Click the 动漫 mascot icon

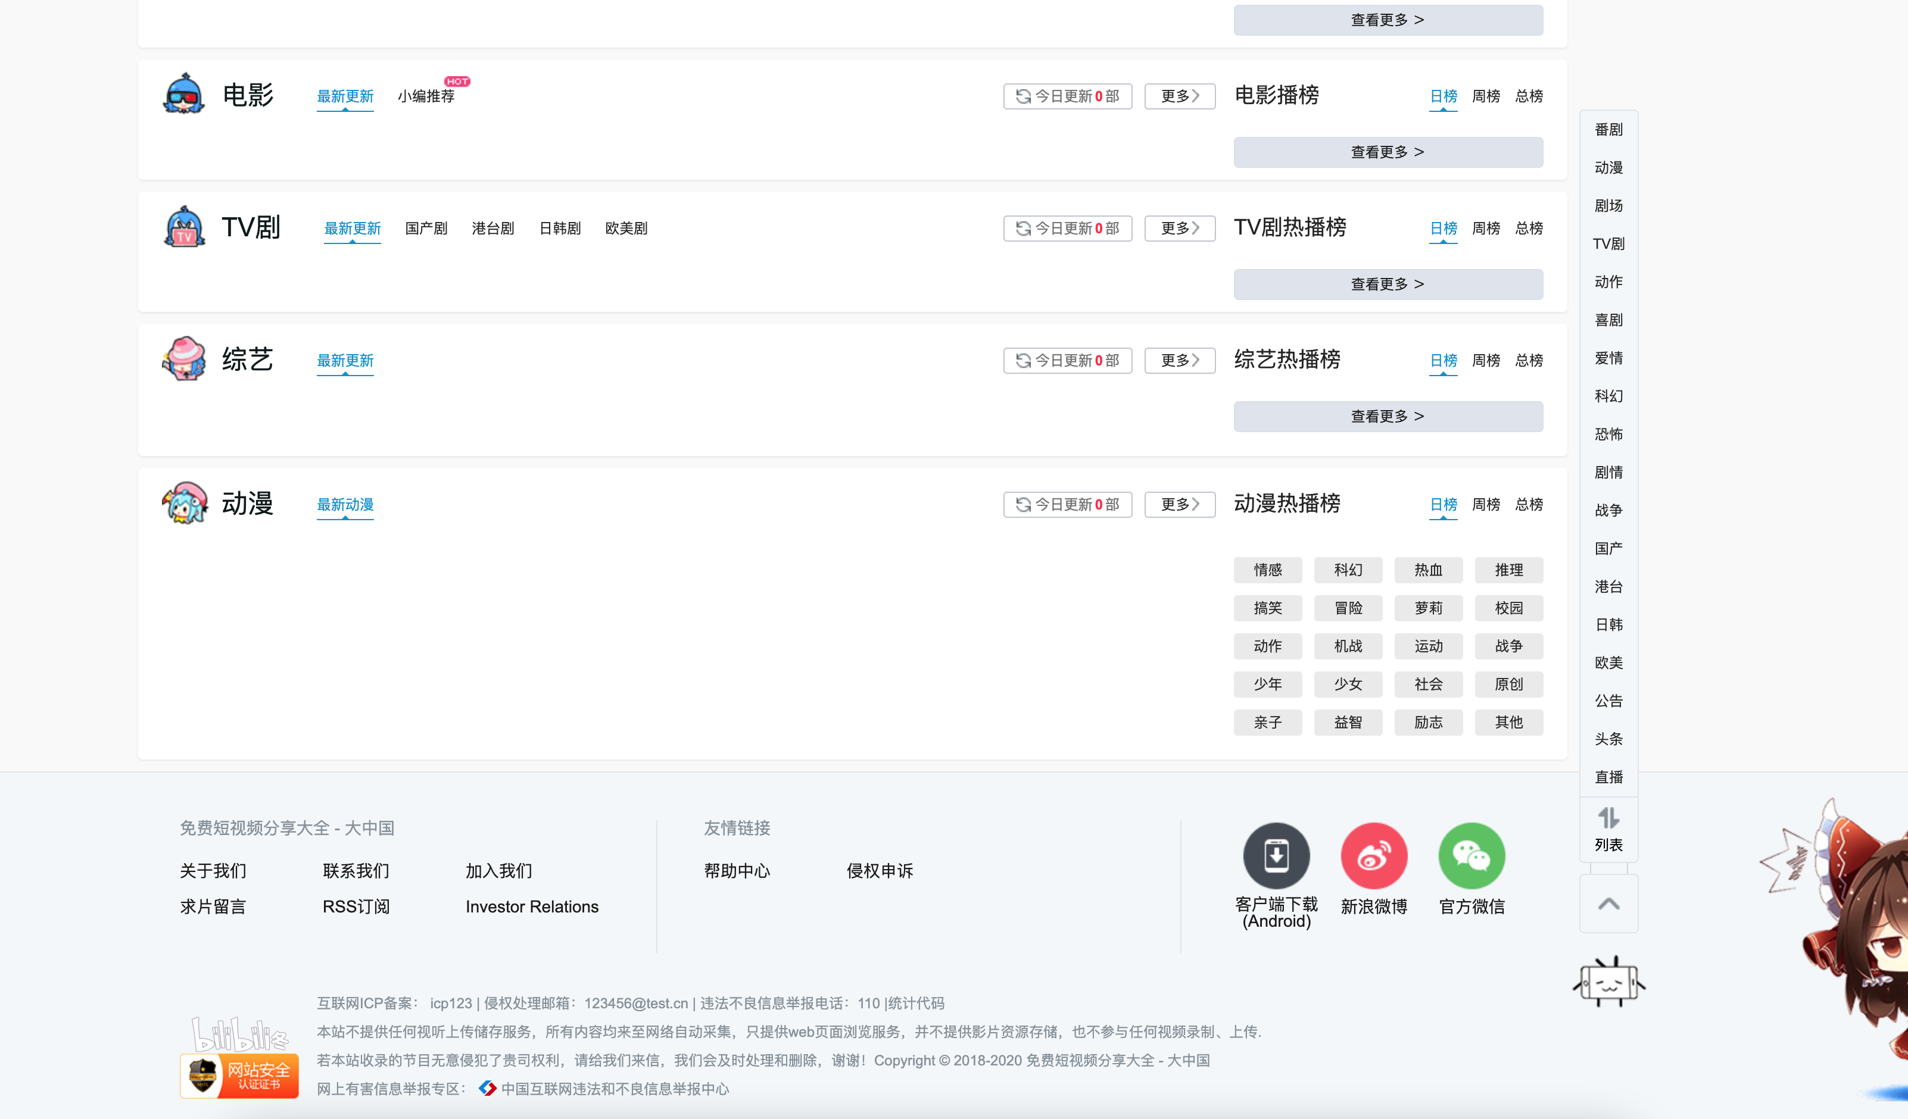pyautogui.click(x=184, y=502)
